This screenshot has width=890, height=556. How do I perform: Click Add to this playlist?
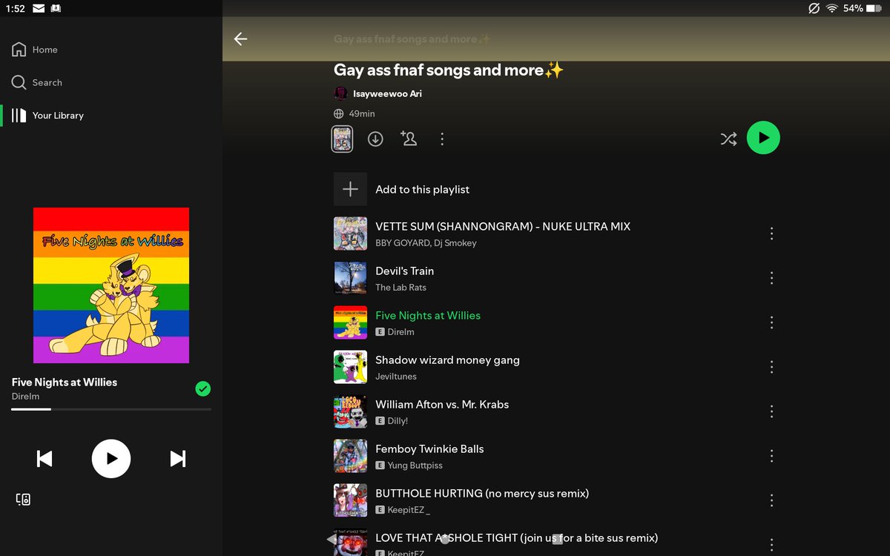tap(422, 190)
